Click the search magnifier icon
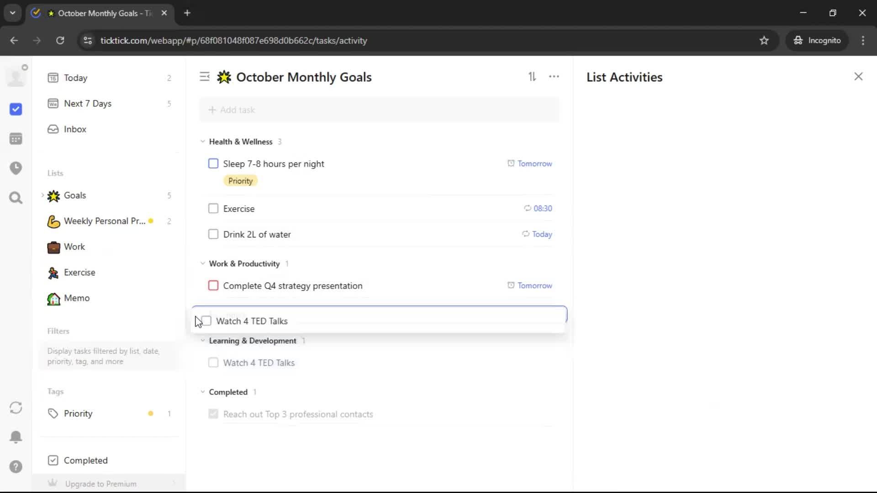Viewport: 877px width, 493px height. pos(16,198)
